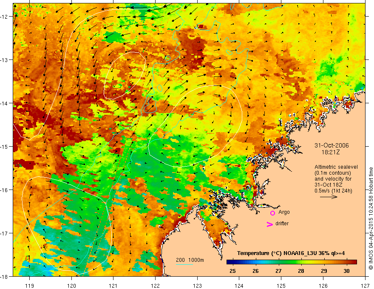Click the 0.5m/s velocity scale arrow
374x289 pixels.
[x=329, y=197]
